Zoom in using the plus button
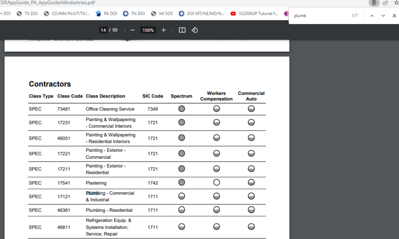The image size is (399, 239). 164,30
